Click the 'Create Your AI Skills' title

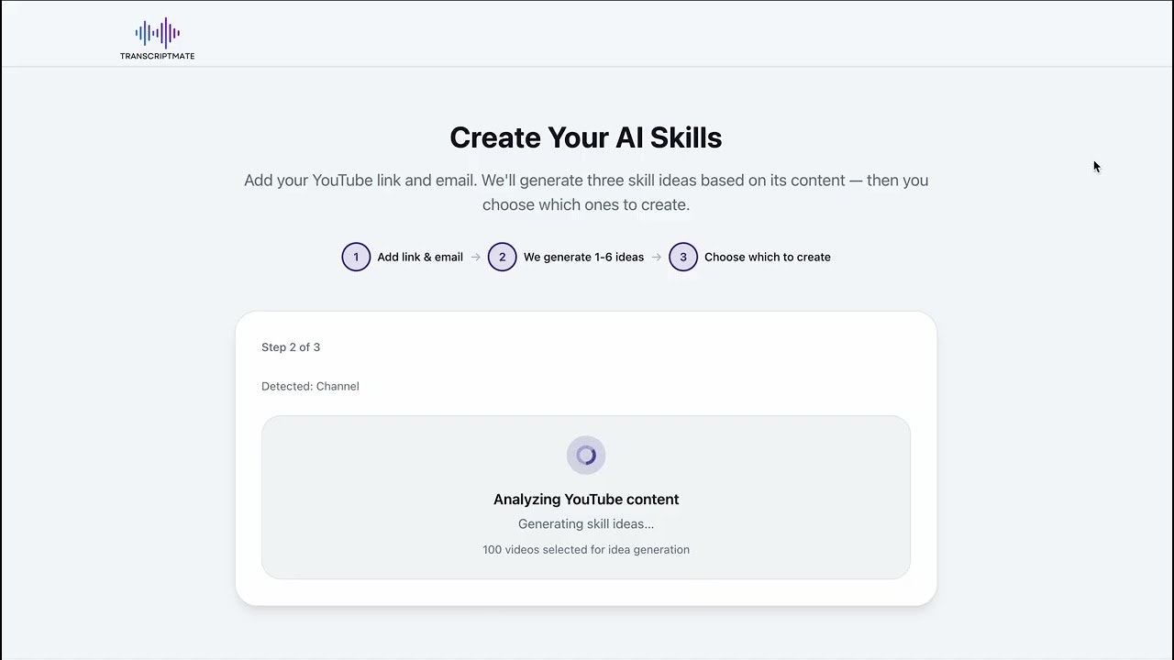pyautogui.click(x=585, y=137)
